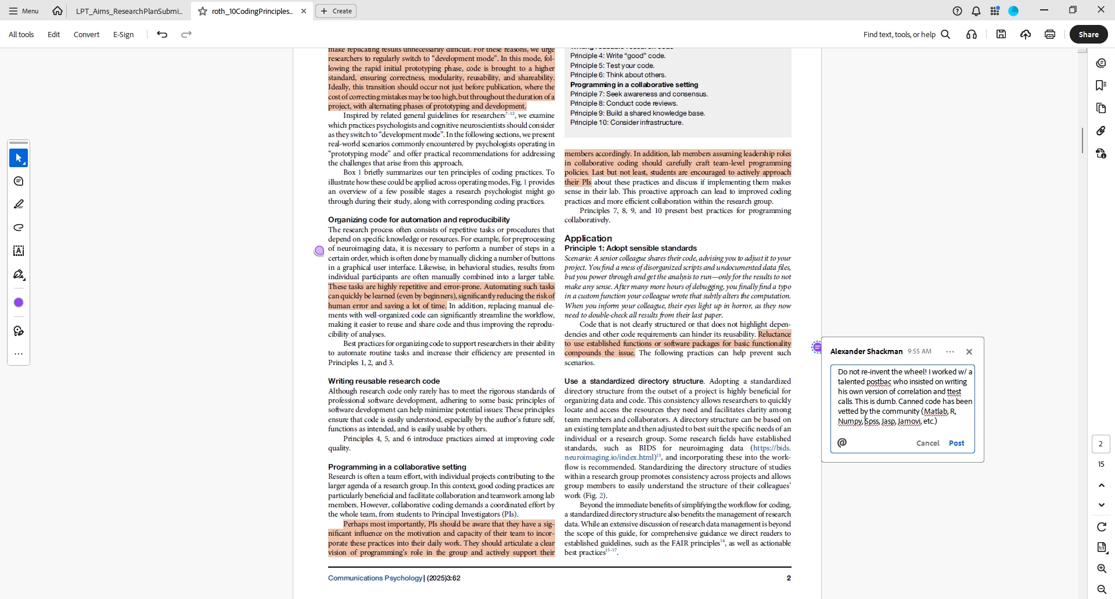The height and width of the screenshot is (599, 1115).
Task: Cancel the comment draft
Action: (927, 443)
